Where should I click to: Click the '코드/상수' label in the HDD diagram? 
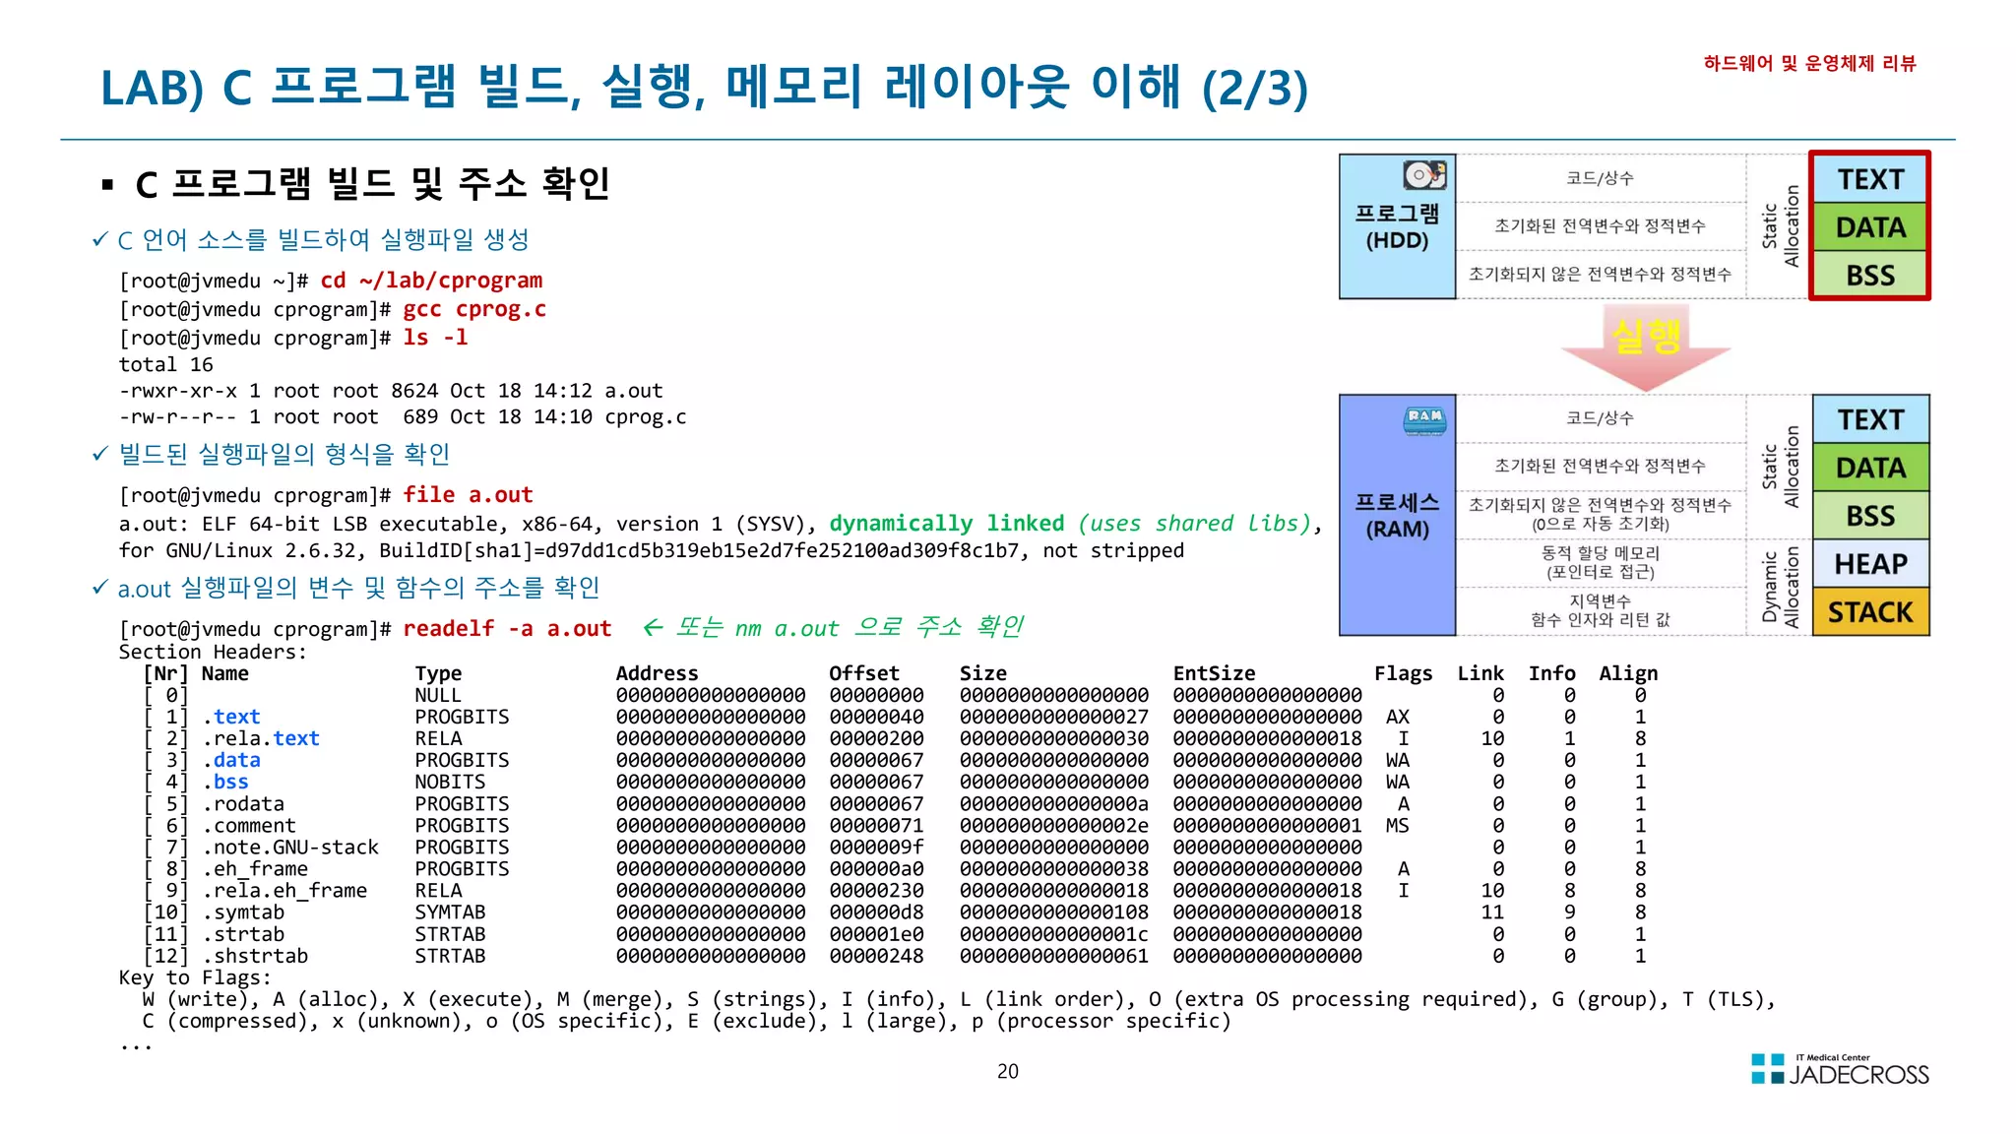point(1600,178)
